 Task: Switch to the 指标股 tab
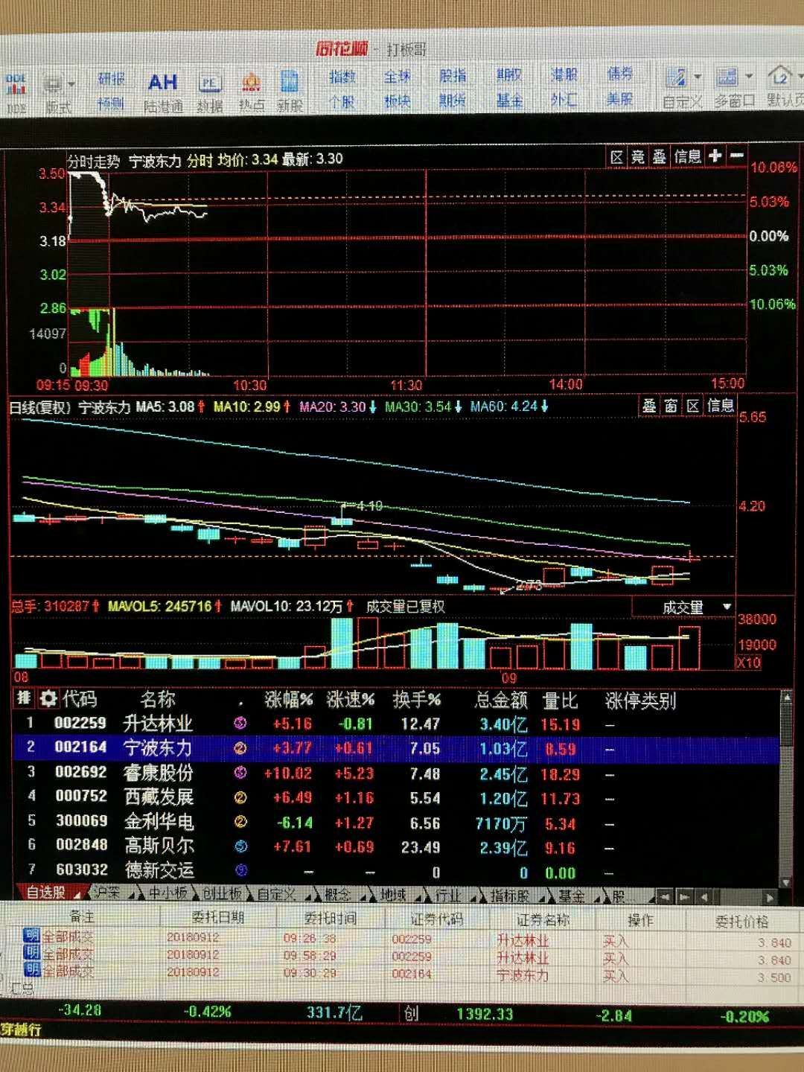(x=509, y=896)
